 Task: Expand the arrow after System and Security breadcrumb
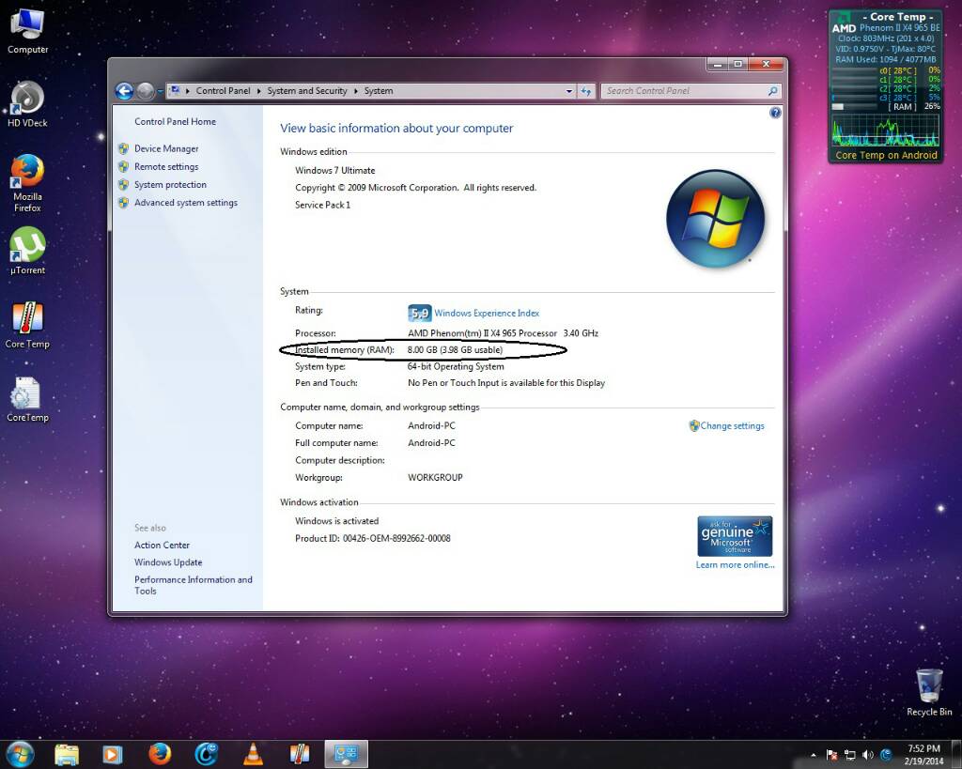(x=356, y=91)
